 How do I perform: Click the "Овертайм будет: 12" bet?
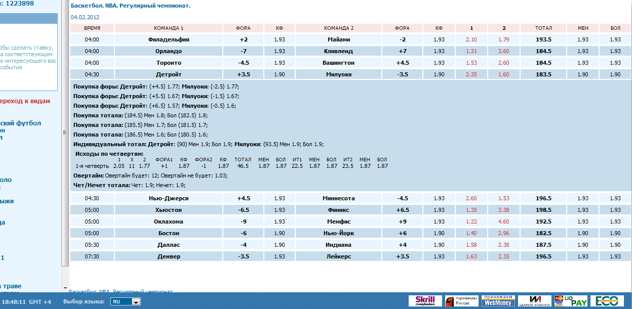(x=132, y=176)
